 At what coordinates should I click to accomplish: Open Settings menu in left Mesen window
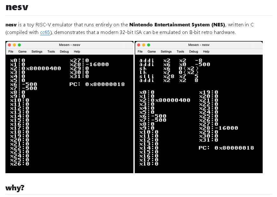click(x=37, y=51)
